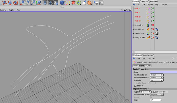The height and width of the screenshot is (103, 177).
Task: Switch to the Objects tab
Action: point(136,1)
